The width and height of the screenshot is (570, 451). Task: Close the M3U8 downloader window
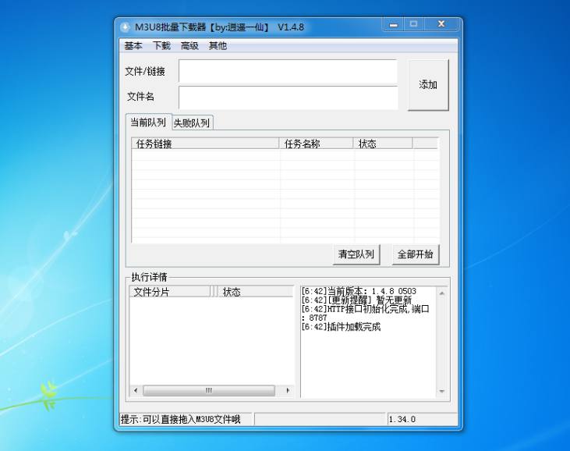tap(441, 25)
